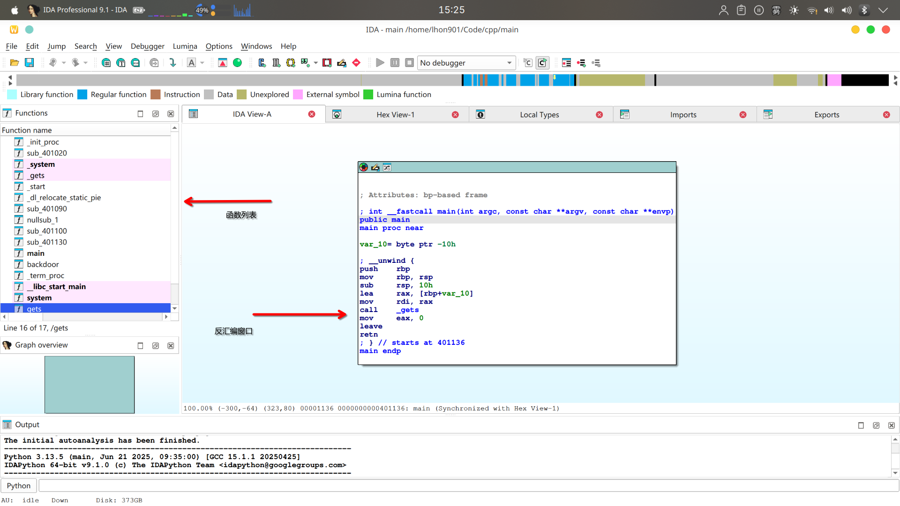Click the blue down-arrow jump icon
The height and width of the screenshot is (506, 900).
coord(172,63)
